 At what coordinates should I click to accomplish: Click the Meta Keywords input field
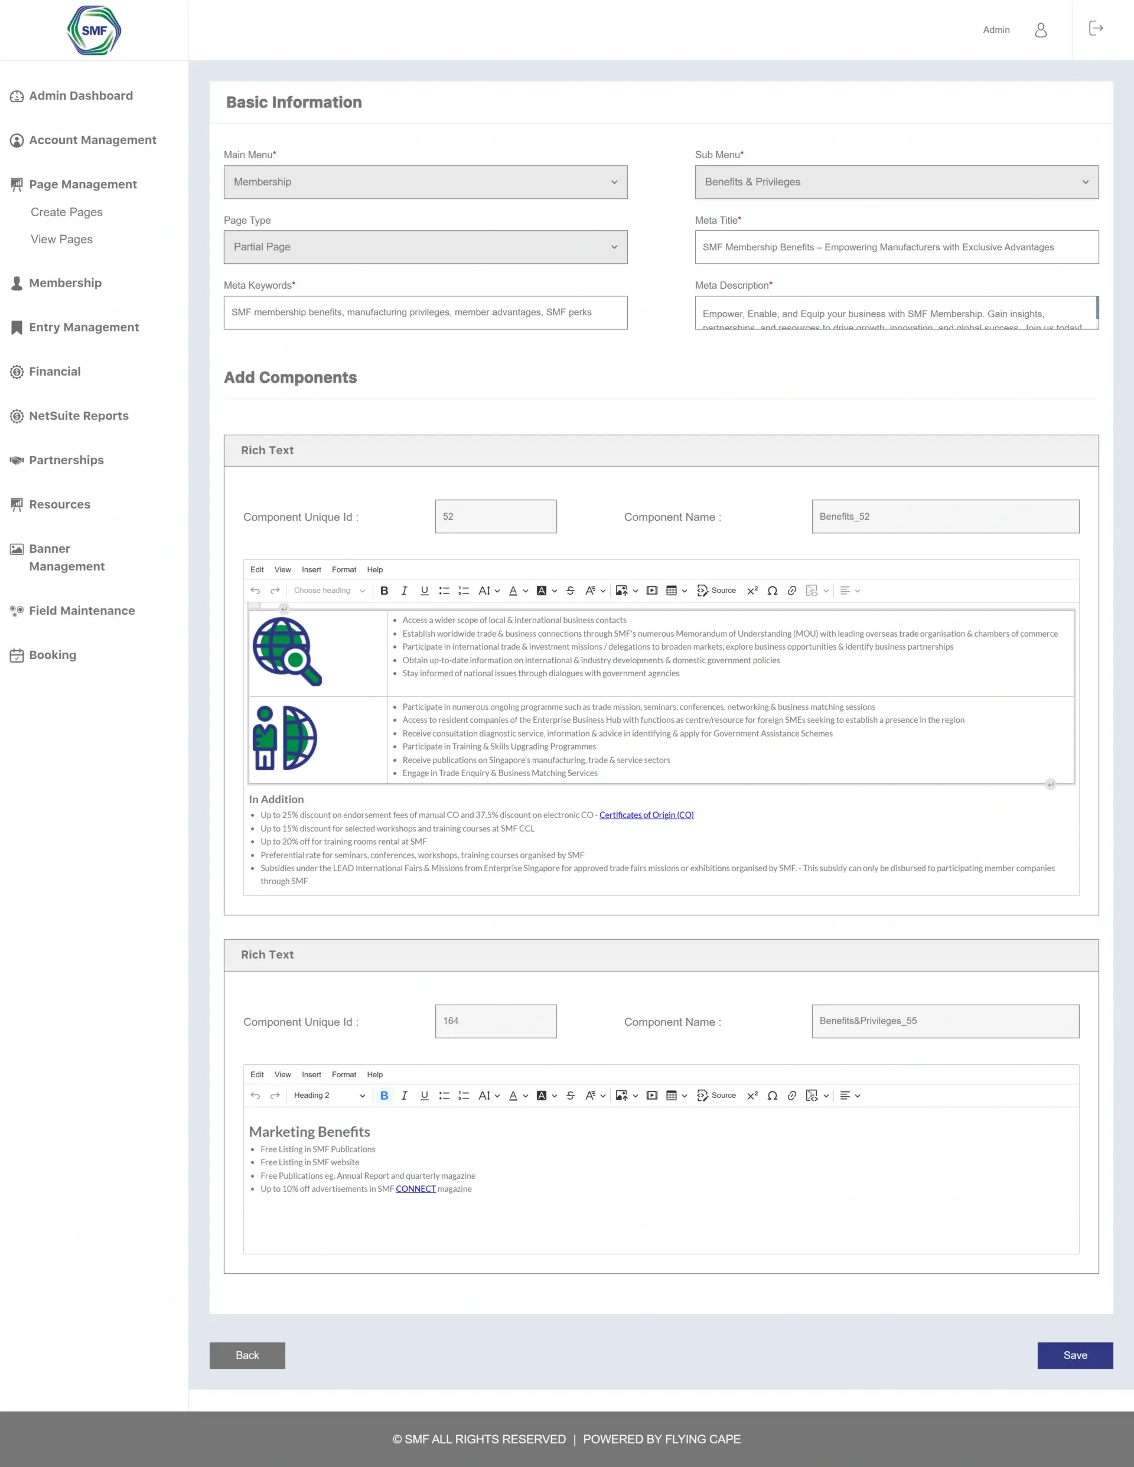tap(425, 312)
